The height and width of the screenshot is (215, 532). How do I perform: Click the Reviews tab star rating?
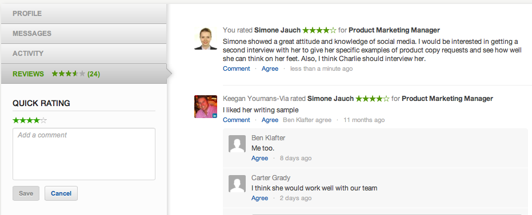[68, 74]
